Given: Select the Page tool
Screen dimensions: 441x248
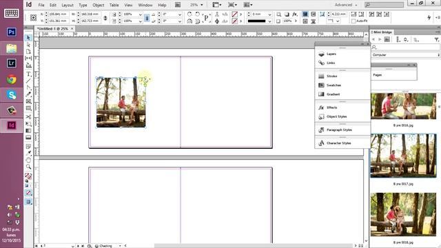Looking at the screenshot, I should point(28,52).
